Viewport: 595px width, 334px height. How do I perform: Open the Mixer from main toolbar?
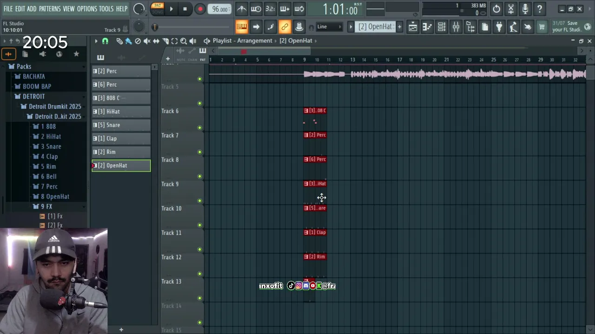coord(456,27)
